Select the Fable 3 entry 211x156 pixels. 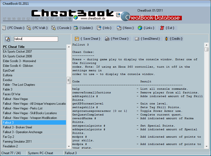[34, 89]
